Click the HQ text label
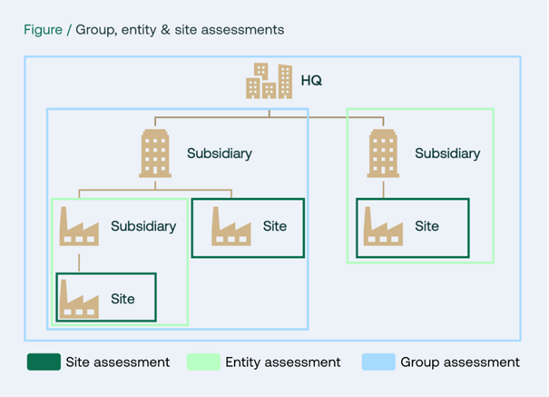Viewport: 549px width, 397px height. (x=311, y=81)
